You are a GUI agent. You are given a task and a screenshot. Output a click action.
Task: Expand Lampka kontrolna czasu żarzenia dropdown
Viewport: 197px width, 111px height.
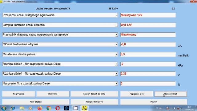[117, 25]
